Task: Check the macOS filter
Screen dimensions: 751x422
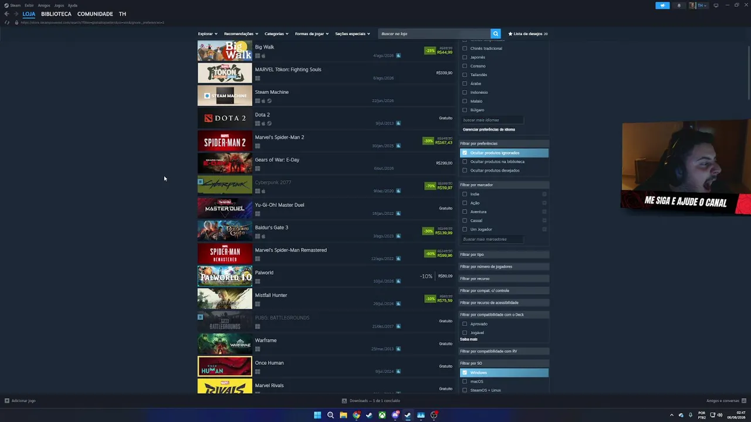Action: click(x=465, y=382)
